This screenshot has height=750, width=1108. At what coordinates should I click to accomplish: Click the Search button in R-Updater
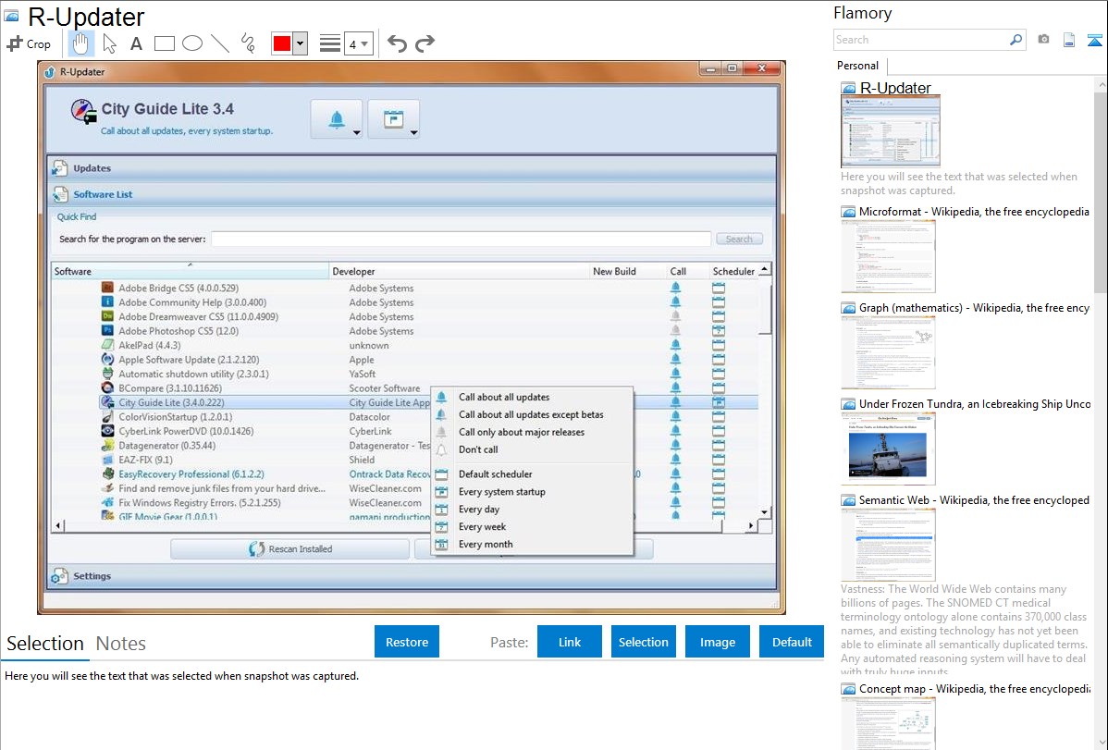click(739, 239)
